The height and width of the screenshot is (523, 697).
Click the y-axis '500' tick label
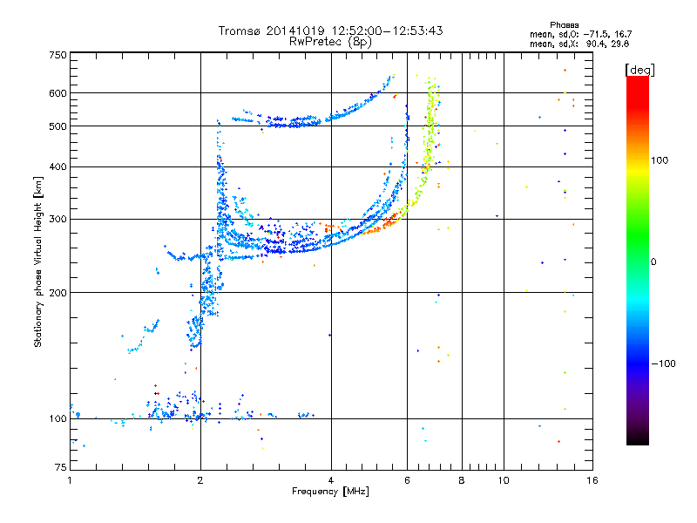pyautogui.click(x=58, y=126)
